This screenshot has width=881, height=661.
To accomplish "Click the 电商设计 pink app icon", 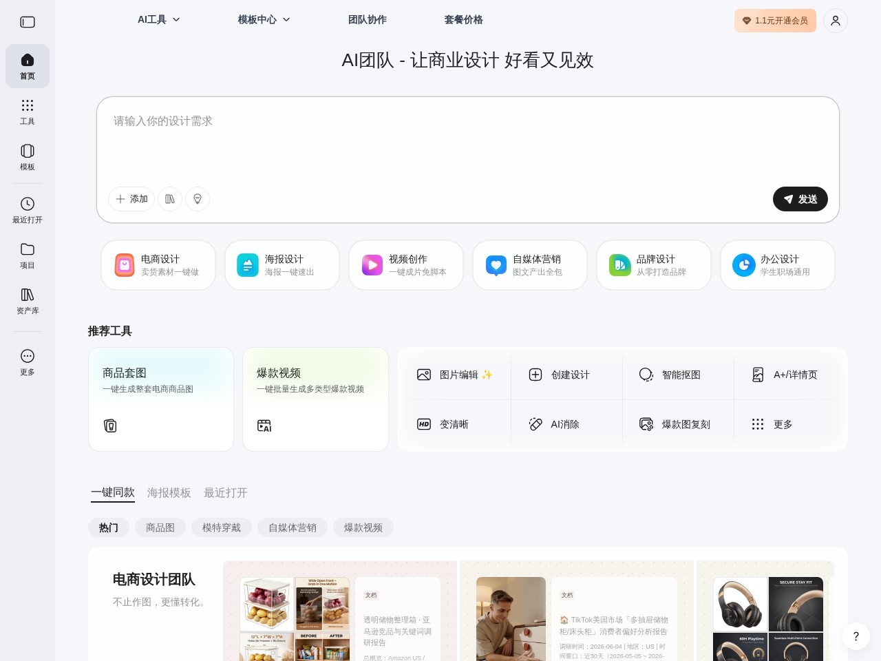I will [125, 265].
